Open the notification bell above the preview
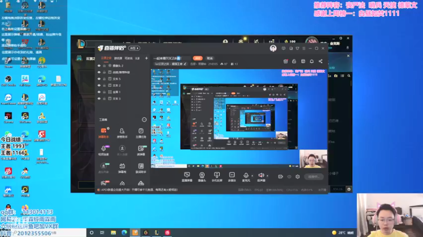The height and width of the screenshot is (237, 423). [311, 61]
